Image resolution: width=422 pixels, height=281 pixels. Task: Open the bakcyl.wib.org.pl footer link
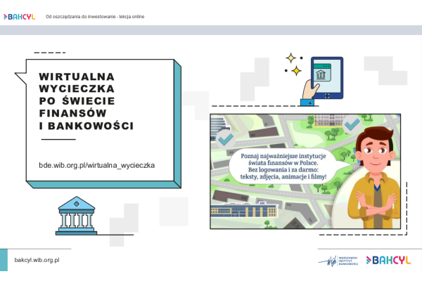click(x=37, y=260)
